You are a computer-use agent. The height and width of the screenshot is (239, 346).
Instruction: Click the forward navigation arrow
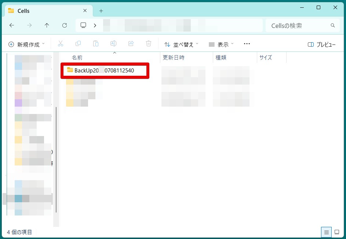click(x=29, y=25)
